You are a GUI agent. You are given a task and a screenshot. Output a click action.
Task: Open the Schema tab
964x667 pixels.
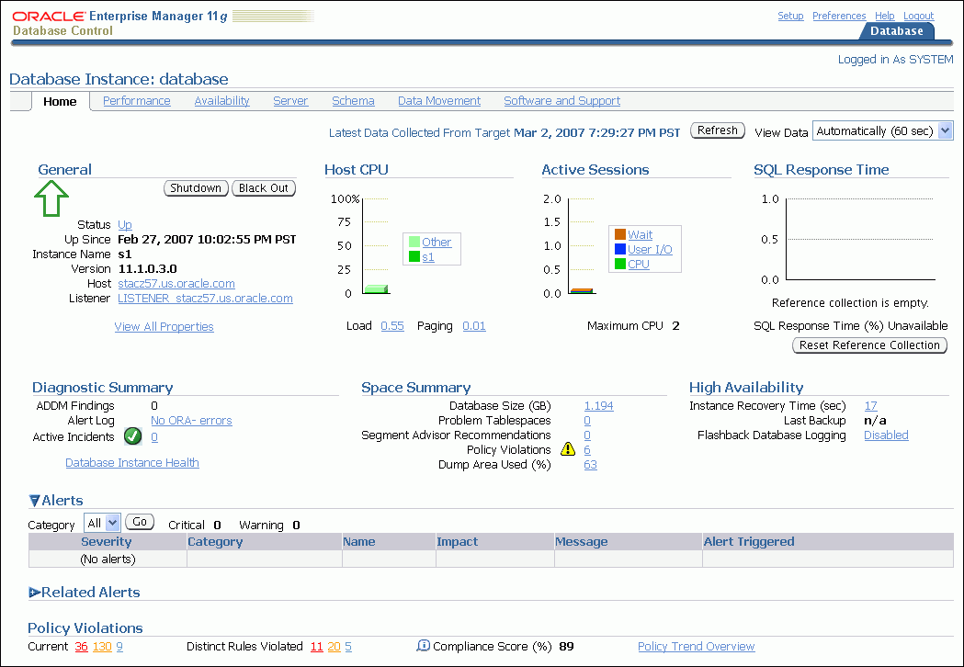(353, 101)
